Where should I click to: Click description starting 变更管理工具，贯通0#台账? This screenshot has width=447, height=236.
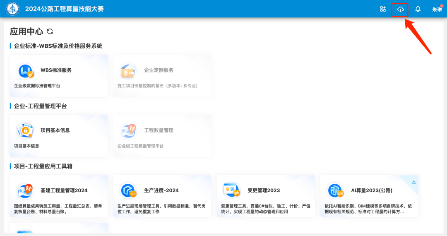click(265, 209)
